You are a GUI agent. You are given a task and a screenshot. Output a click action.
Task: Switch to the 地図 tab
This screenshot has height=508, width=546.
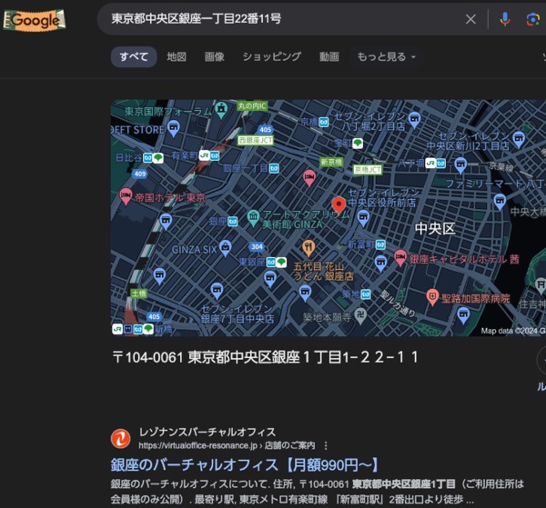tap(177, 56)
